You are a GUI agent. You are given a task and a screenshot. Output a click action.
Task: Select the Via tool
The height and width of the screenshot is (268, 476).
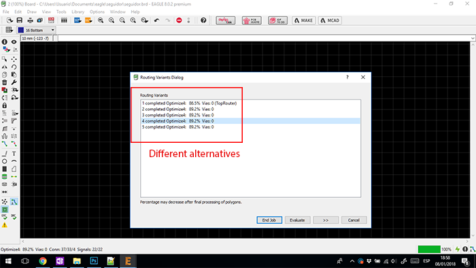5,177
